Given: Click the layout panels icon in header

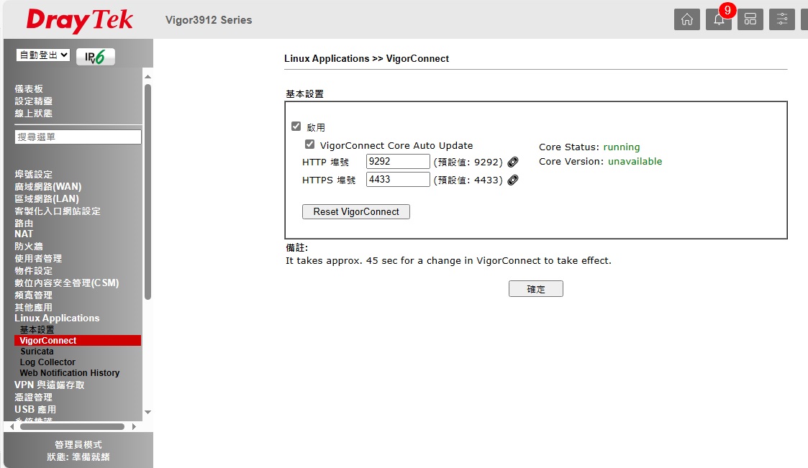Looking at the screenshot, I should coord(750,19).
